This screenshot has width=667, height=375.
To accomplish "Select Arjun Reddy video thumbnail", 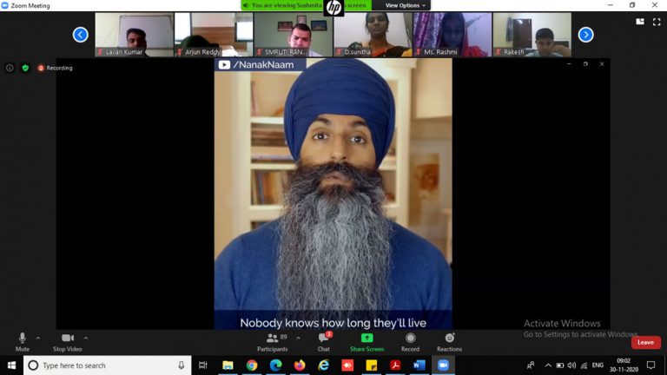I will coord(214,35).
